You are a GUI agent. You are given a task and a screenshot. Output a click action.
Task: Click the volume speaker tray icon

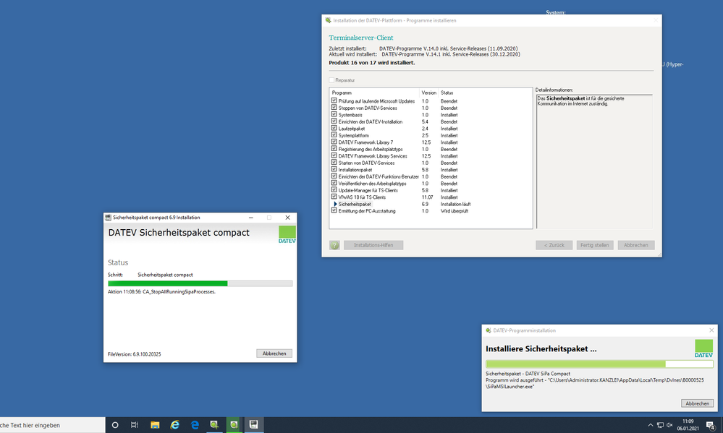coord(669,425)
